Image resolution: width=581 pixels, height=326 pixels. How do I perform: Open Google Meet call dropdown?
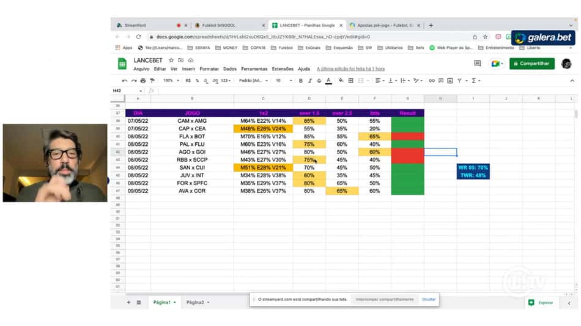497,63
